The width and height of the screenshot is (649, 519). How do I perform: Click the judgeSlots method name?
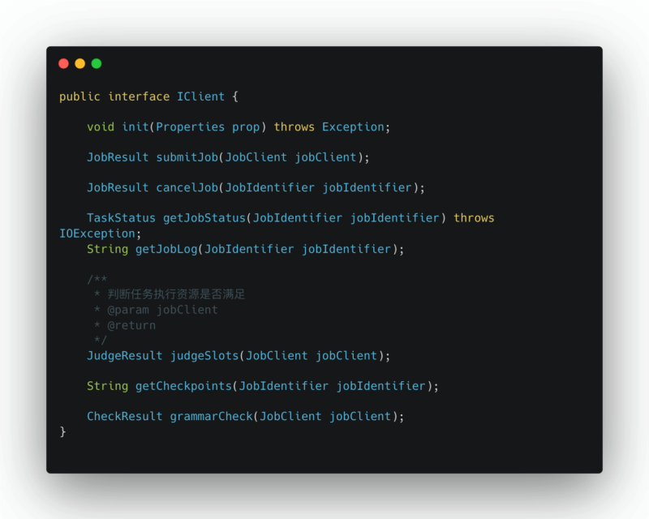tap(204, 356)
